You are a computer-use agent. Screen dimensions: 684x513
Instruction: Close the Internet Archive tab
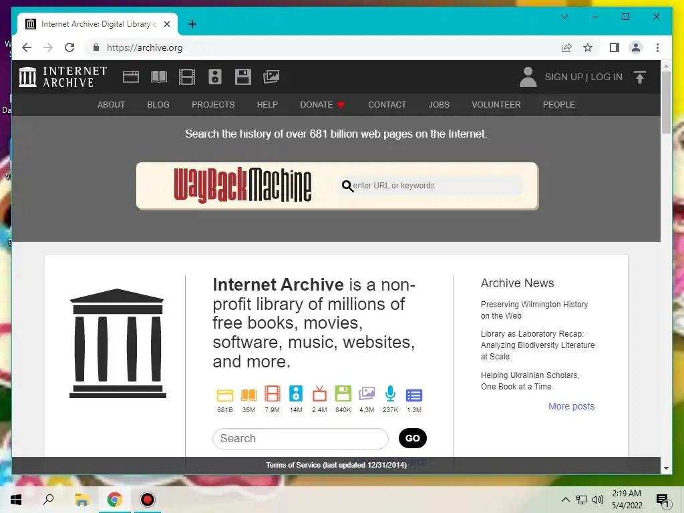166,24
